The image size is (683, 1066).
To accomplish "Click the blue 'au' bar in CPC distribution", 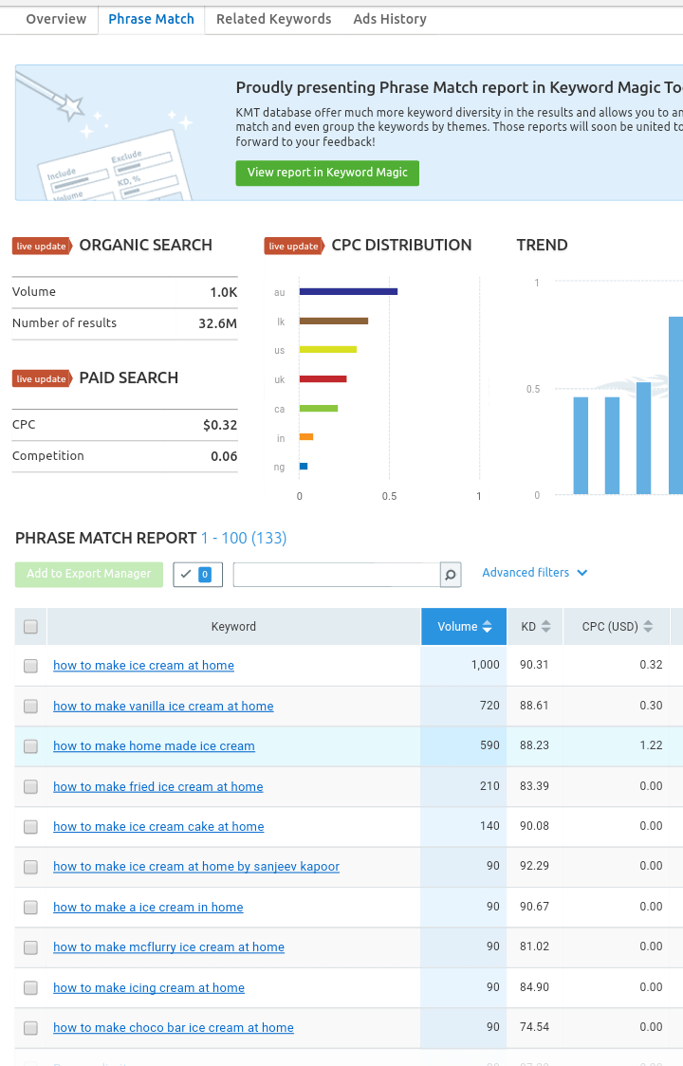I will (348, 291).
